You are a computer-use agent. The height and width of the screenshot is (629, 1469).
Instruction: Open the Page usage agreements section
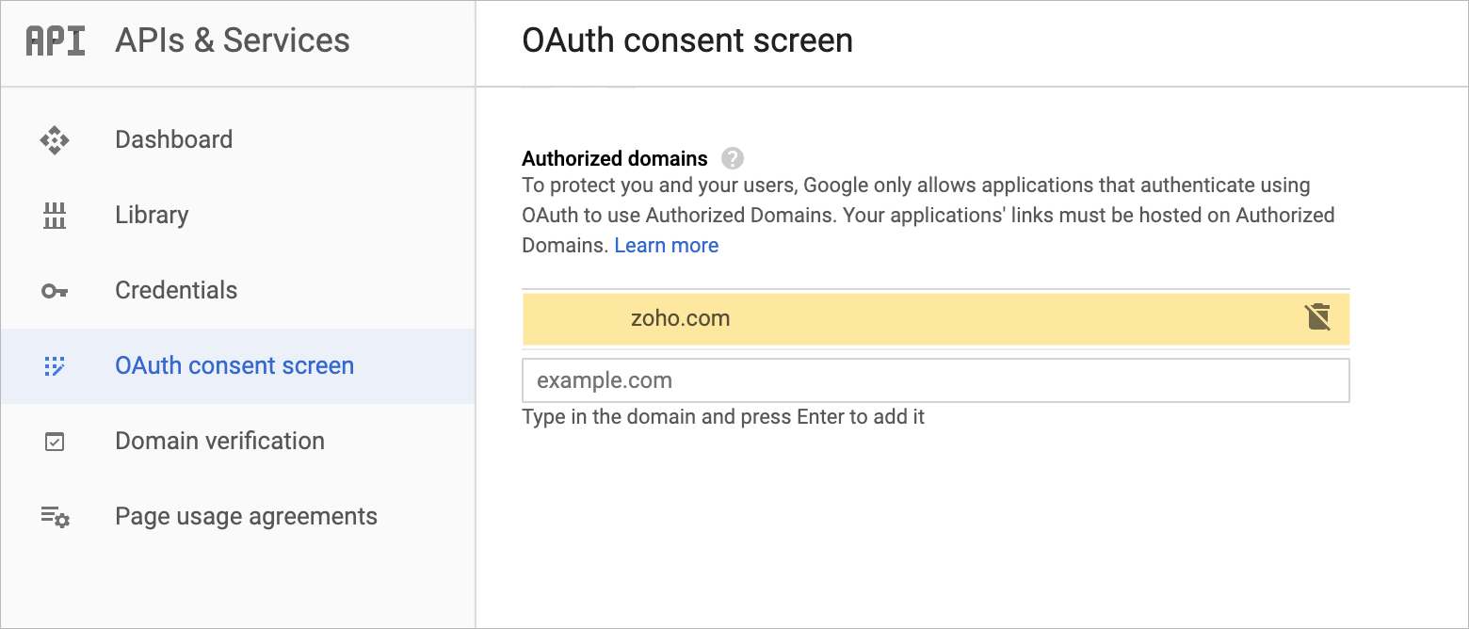click(246, 516)
